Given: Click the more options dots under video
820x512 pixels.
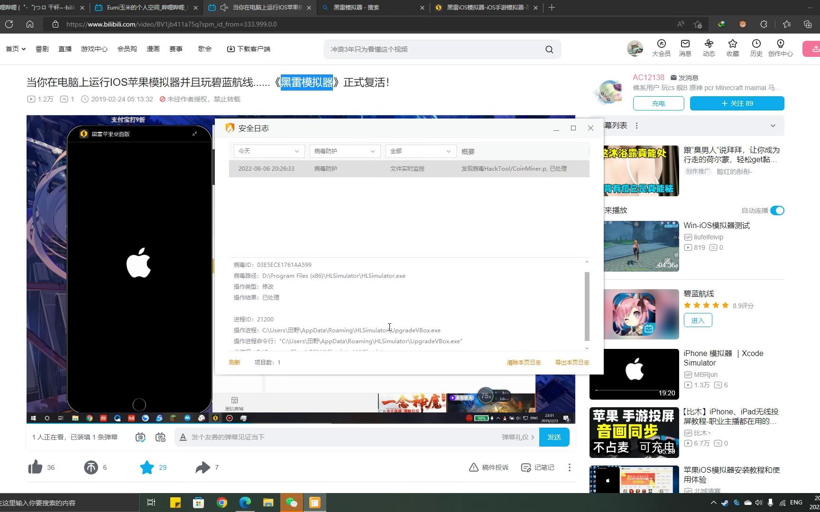Looking at the screenshot, I should coord(569,467).
